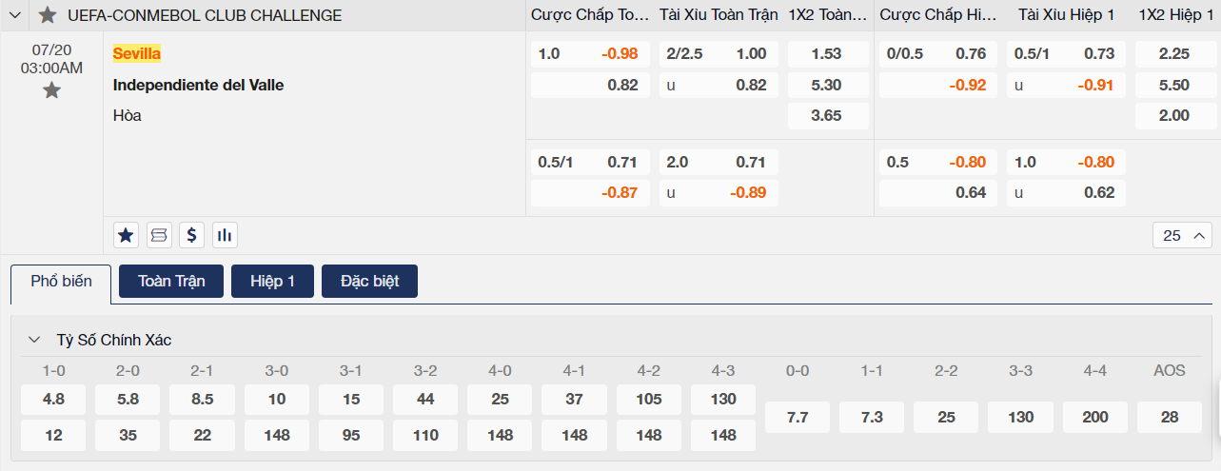Click the stacked-lines icon in match toolbar
The width and height of the screenshot is (1221, 471).
[x=159, y=234]
